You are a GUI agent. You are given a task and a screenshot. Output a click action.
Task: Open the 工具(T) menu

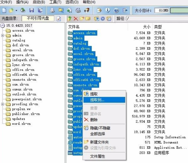55,2
